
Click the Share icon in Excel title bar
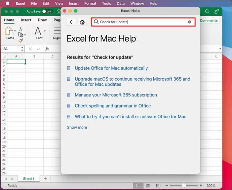[x=217, y=11]
